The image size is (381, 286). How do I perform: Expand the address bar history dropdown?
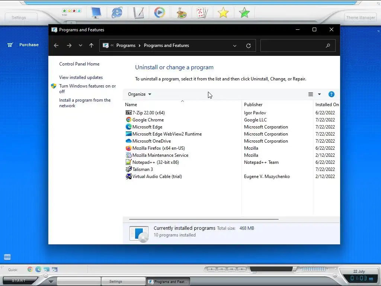point(235,46)
